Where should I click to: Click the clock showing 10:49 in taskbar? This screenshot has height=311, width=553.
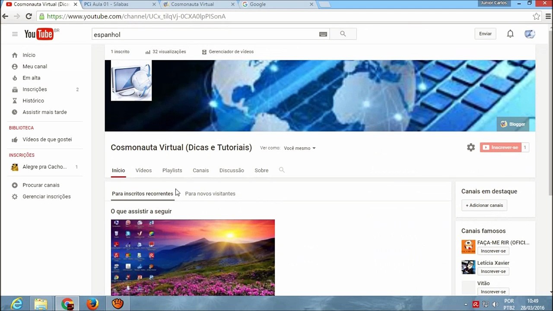(x=533, y=301)
